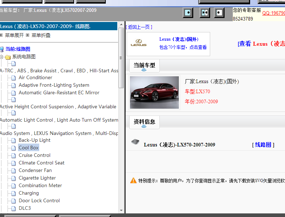
Task: Click the split-panes center arrows icon
Action: tap(205, 13)
